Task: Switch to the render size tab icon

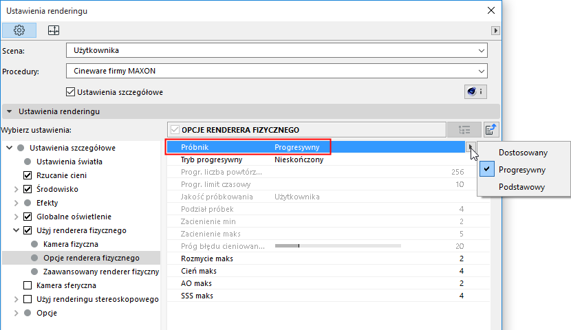Action: [54, 30]
